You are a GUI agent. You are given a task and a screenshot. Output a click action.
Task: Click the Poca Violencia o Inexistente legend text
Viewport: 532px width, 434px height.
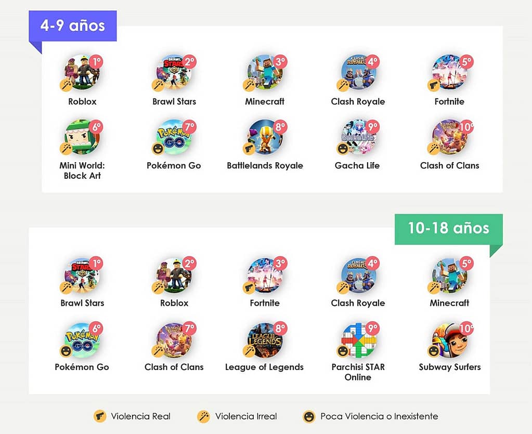point(379,416)
